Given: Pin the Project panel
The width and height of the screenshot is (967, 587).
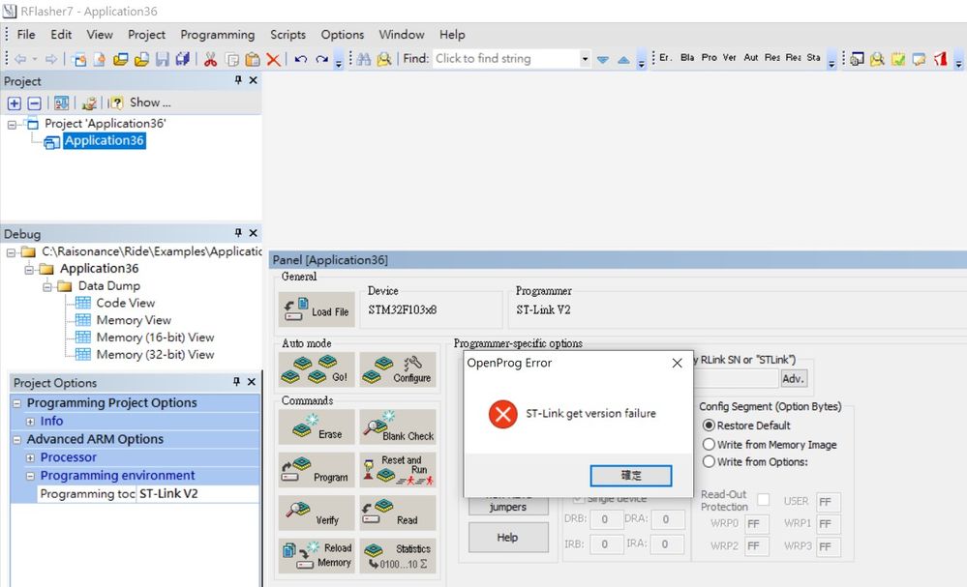Looking at the screenshot, I should pyautogui.click(x=238, y=80).
